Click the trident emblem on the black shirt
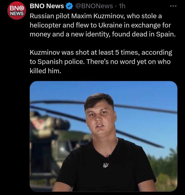 click(106, 165)
